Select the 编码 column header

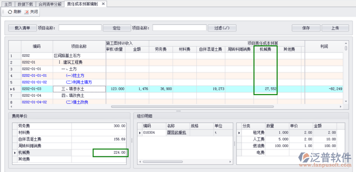37,47
